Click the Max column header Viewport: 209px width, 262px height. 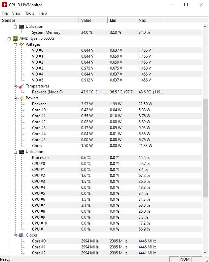tap(151, 21)
